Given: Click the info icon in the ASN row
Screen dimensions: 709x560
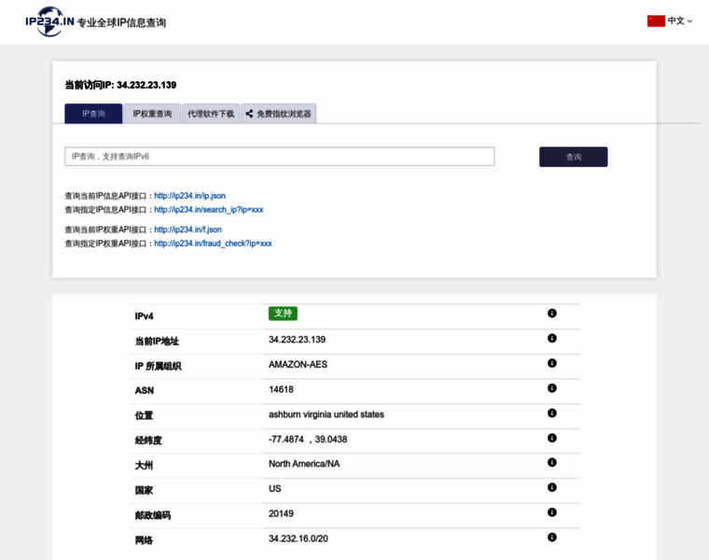Looking at the screenshot, I should pyautogui.click(x=551, y=388).
